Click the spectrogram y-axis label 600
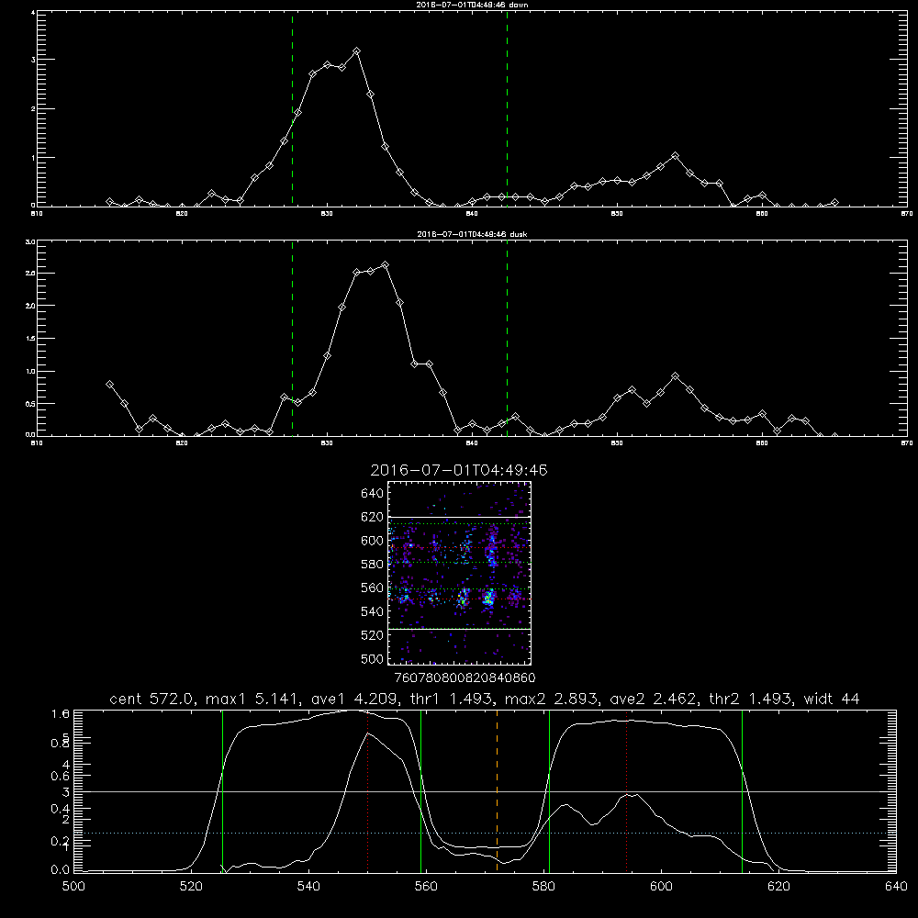Image resolution: width=918 pixels, height=918 pixels. 373,541
